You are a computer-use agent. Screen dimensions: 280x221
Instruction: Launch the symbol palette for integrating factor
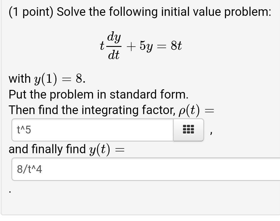coord(188,130)
